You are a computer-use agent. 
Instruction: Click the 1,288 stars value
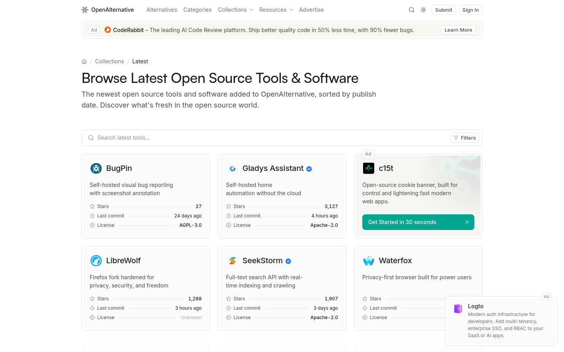(x=195, y=299)
